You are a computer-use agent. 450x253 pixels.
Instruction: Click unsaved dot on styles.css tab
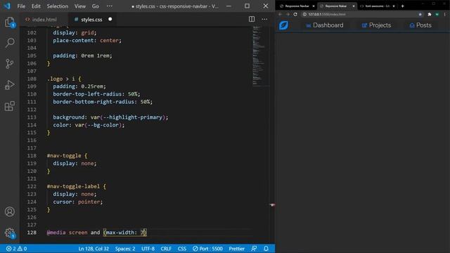pyautogui.click(x=110, y=19)
